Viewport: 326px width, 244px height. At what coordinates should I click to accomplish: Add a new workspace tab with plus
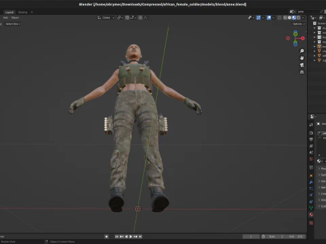pos(32,12)
